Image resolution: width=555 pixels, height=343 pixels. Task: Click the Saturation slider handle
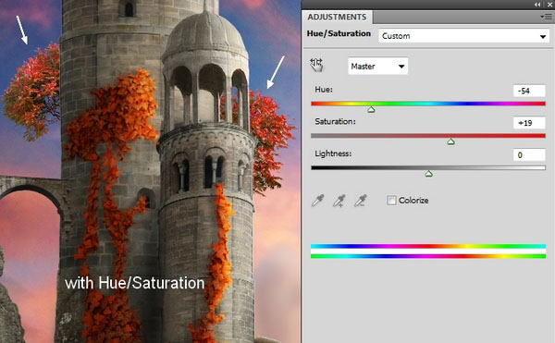[450, 141]
